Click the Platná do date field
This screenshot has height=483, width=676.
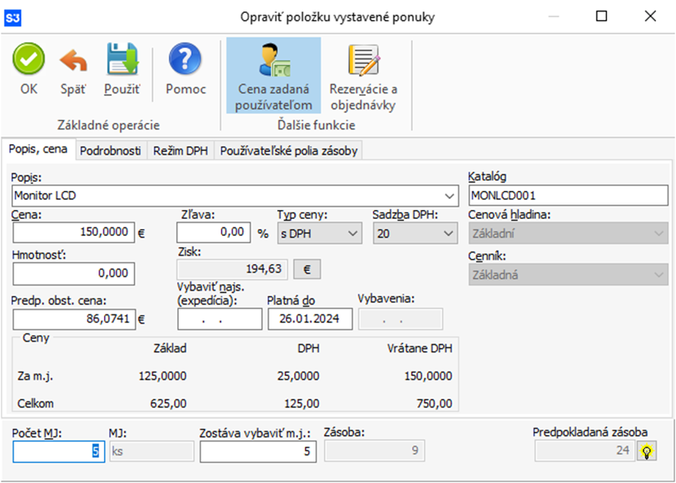pyautogui.click(x=310, y=319)
